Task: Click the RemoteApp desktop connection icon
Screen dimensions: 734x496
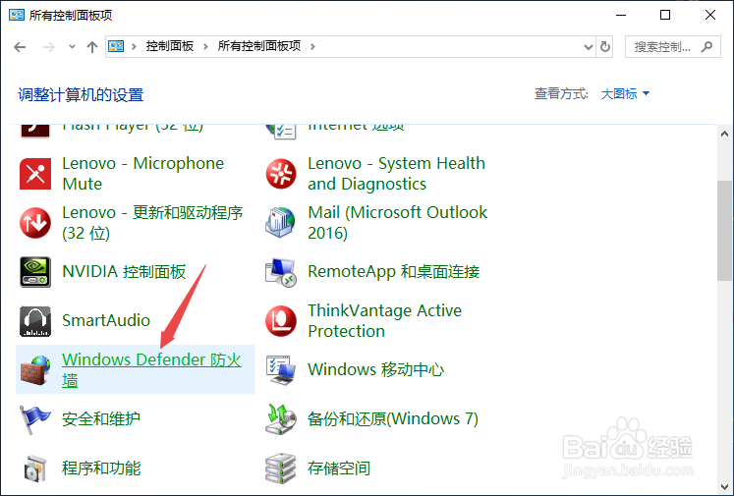Action: pyautogui.click(x=281, y=272)
